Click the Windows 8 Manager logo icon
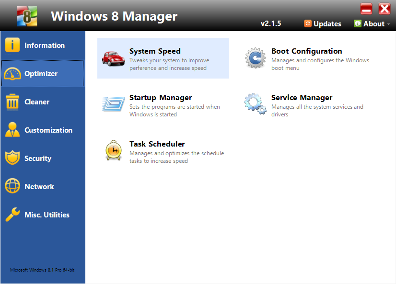The height and width of the screenshot is (284, 396). pos(27,16)
